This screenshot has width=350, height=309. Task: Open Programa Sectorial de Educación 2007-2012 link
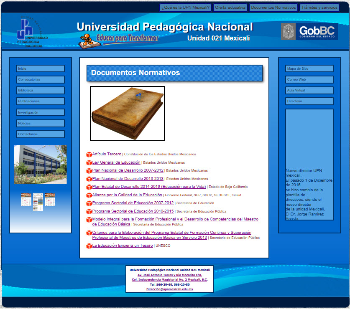click(133, 203)
